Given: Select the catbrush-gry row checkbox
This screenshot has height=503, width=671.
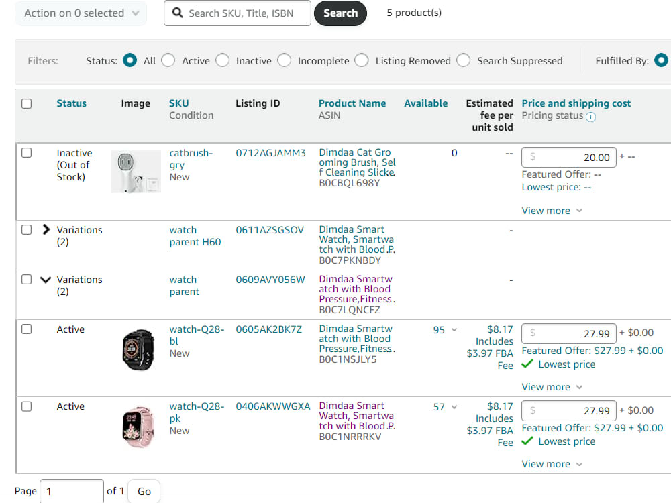Looking at the screenshot, I should coord(27,153).
